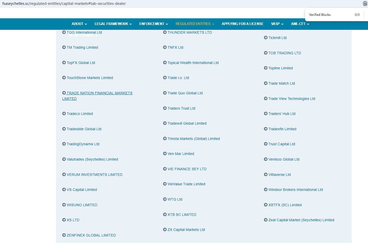Open the Vittaverse Ltd entry
The width and height of the screenshot is (368, 248).
280,175
